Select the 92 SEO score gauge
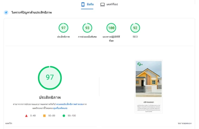Viewport: 199px width, 129px height. [135, 28]
